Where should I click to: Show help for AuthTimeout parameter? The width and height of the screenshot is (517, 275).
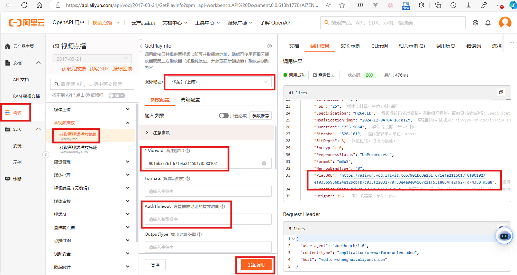(x=223, y=207)
